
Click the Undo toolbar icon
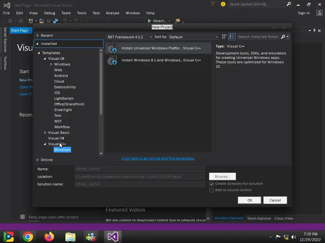click(x=65, y=21)
